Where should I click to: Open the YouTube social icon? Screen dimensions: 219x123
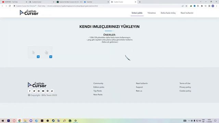point(43,91)
